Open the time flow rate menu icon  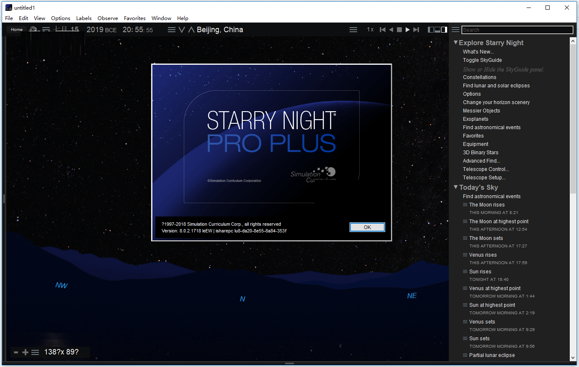(353, 30)
